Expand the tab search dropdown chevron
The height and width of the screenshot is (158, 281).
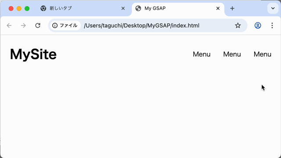[x=273, y=8]
